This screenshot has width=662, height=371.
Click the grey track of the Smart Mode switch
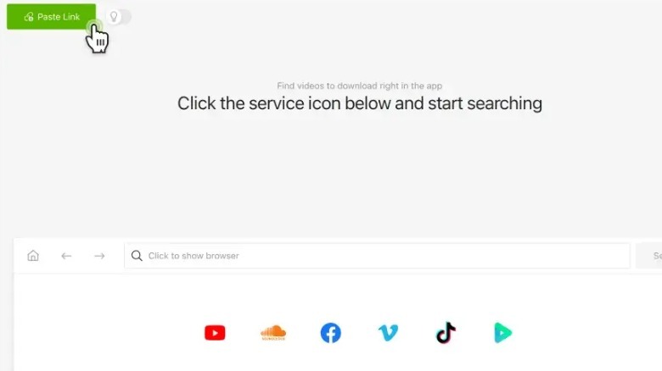[x=126, y=17]
